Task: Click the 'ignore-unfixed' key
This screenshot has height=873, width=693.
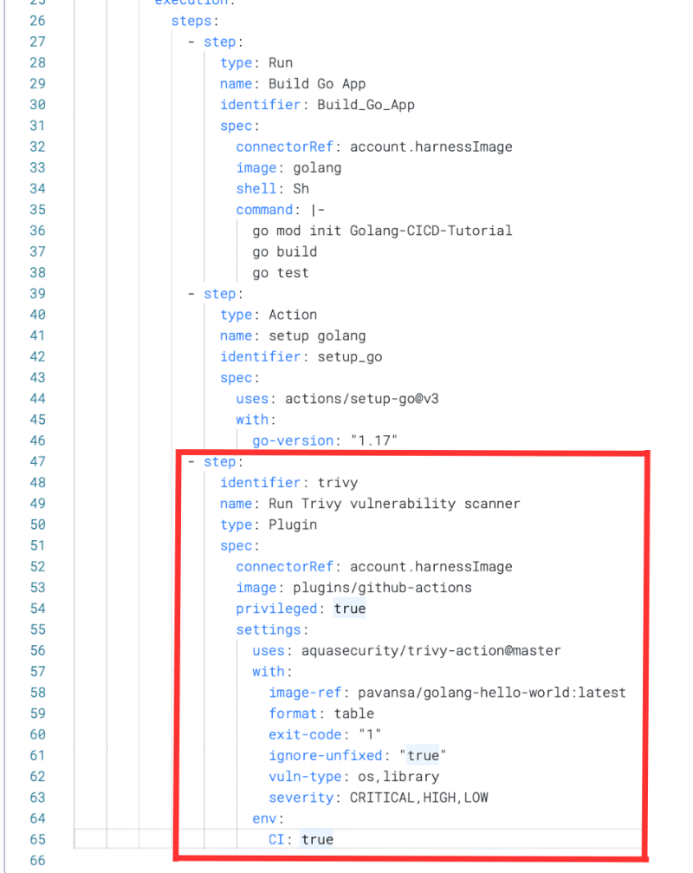Action: (326, 756)
